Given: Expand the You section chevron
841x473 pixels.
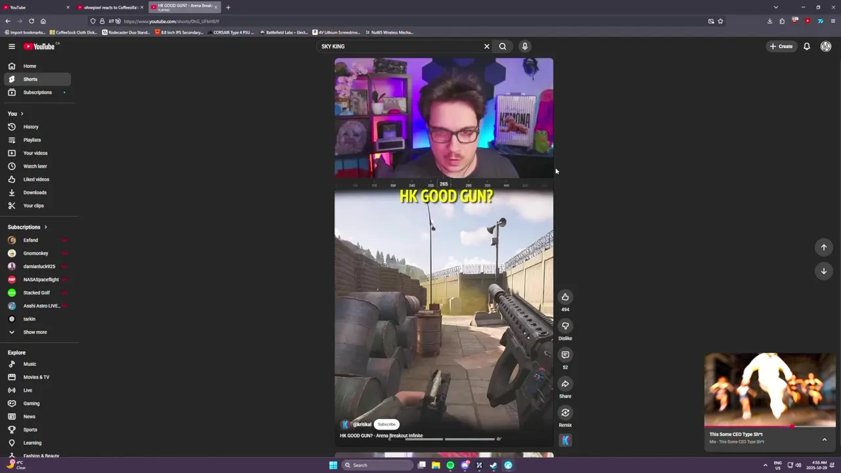Looking at the screenshot, I should 22,114.
